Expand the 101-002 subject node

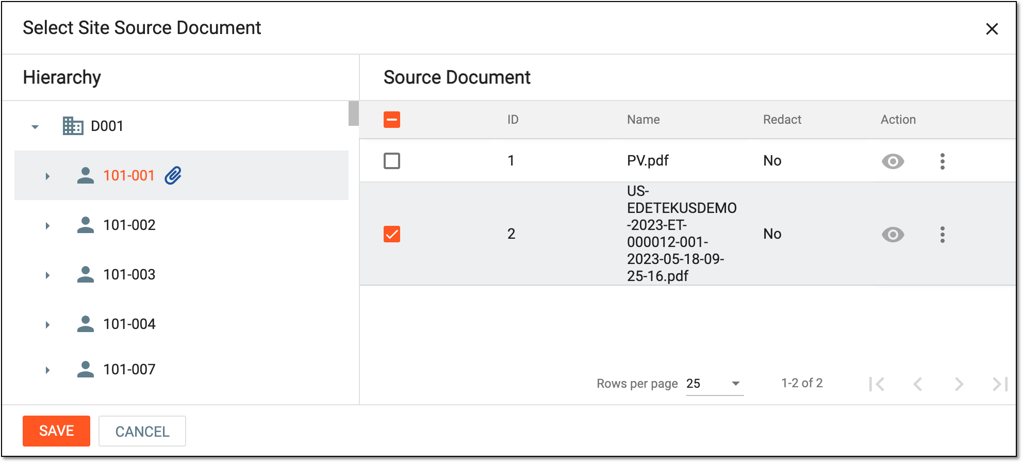point(47,226)
